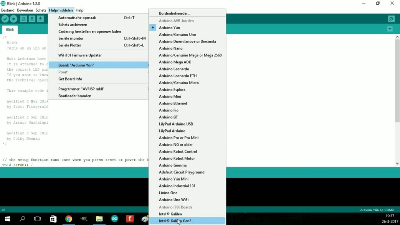Choose Schets archiveren
Image resolution: width=400 pixels, height=225 pixels.
coord(99,25)
